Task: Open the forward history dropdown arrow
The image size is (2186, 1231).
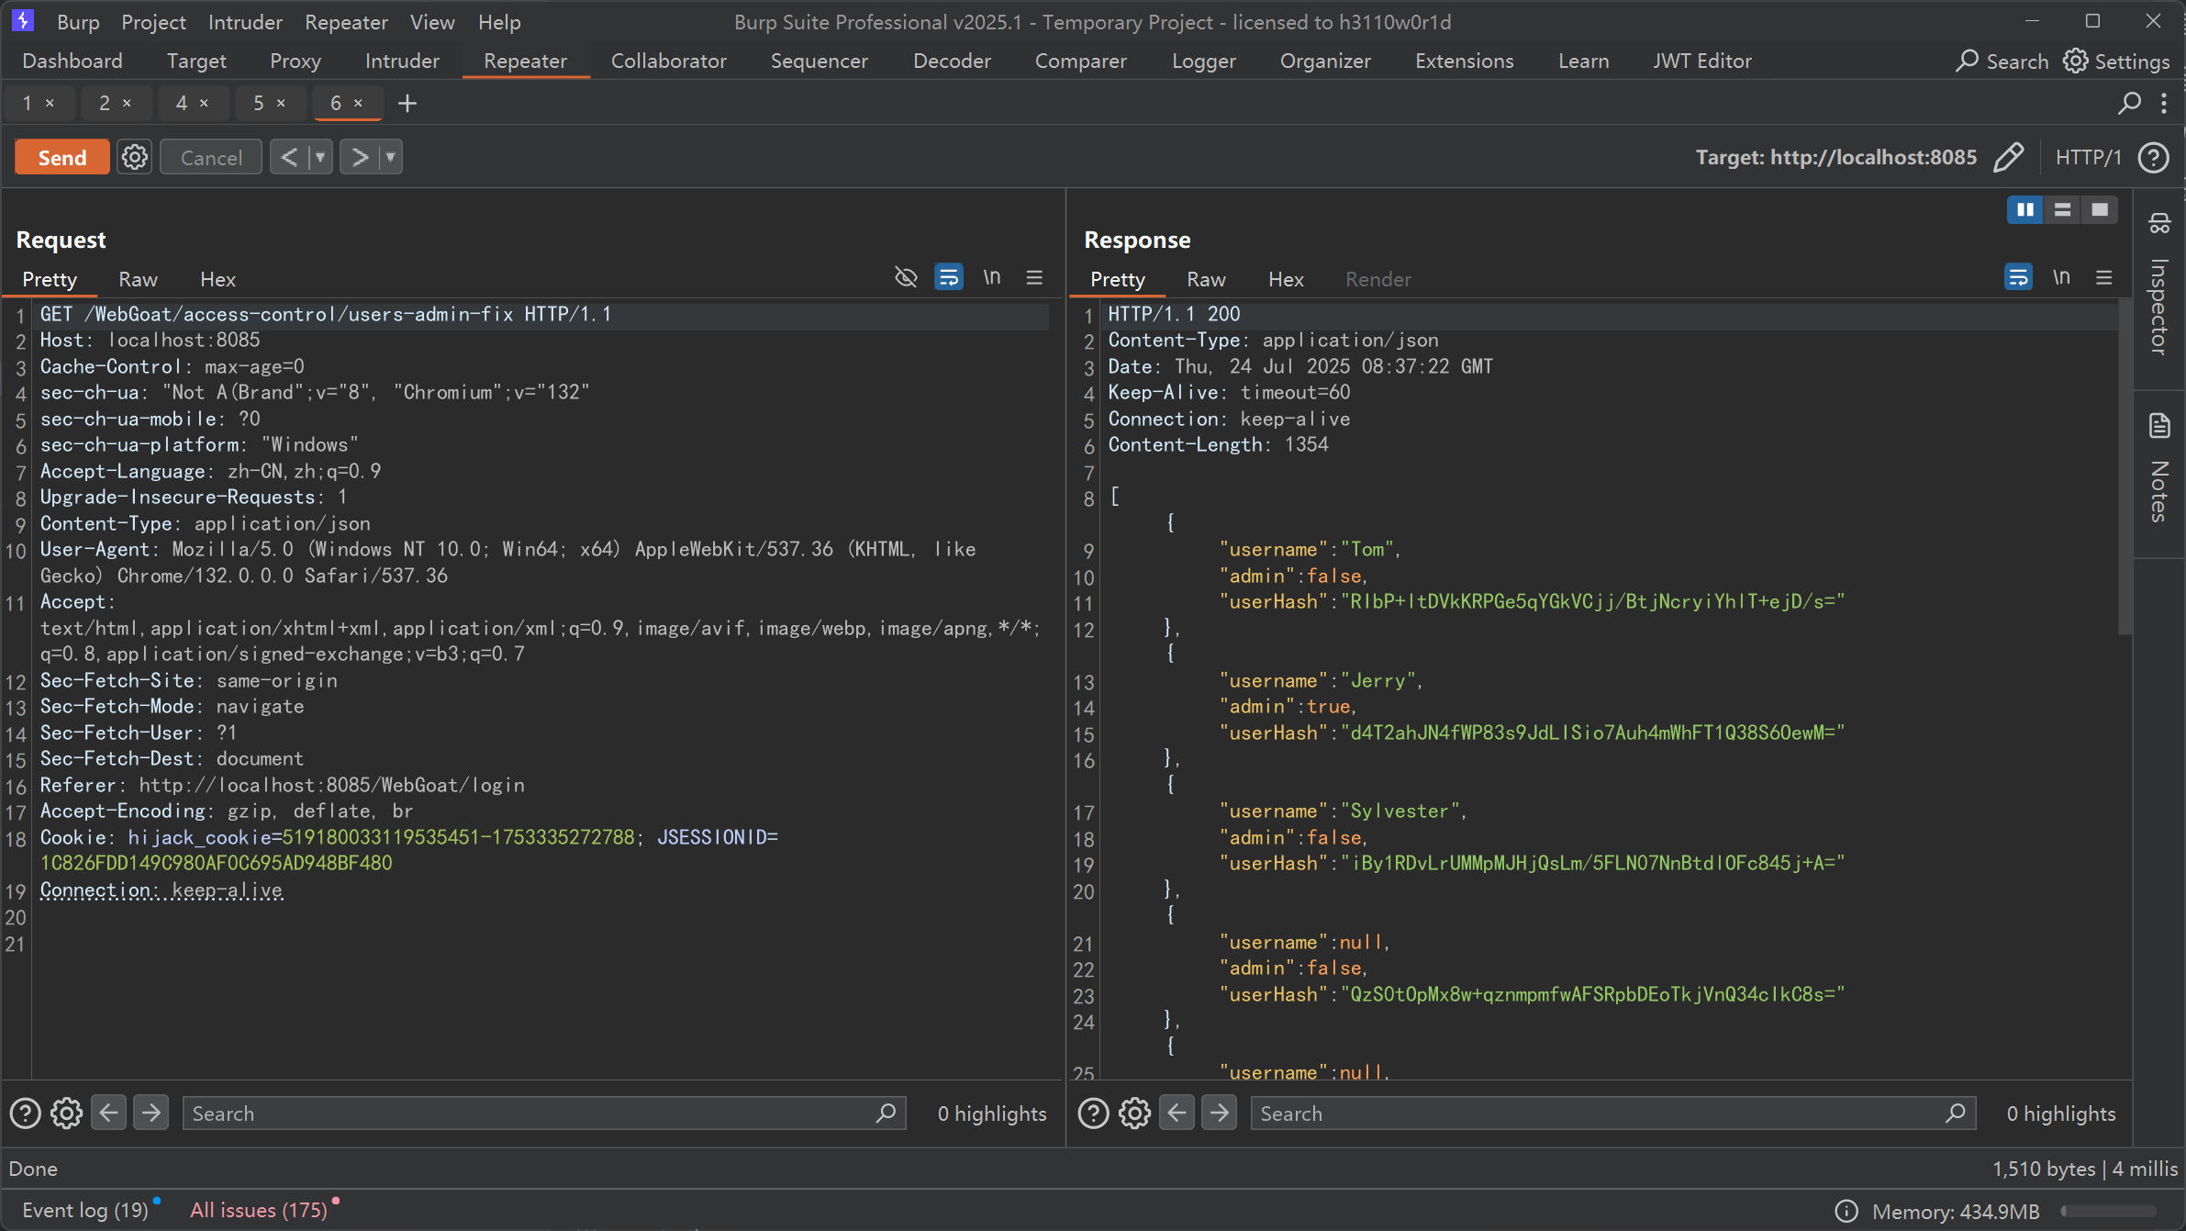Action: (x=391, y=157)
